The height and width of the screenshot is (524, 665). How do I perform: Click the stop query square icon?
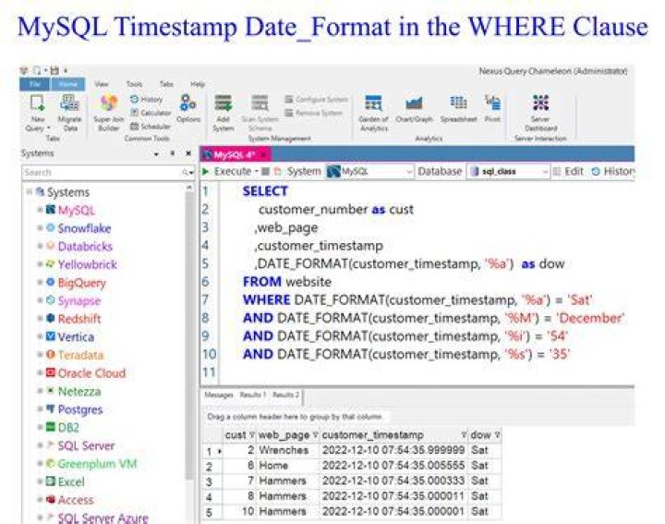[265, 171]
